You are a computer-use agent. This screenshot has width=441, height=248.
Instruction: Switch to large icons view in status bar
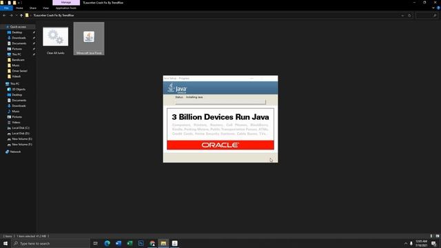(x=438, y=236)
